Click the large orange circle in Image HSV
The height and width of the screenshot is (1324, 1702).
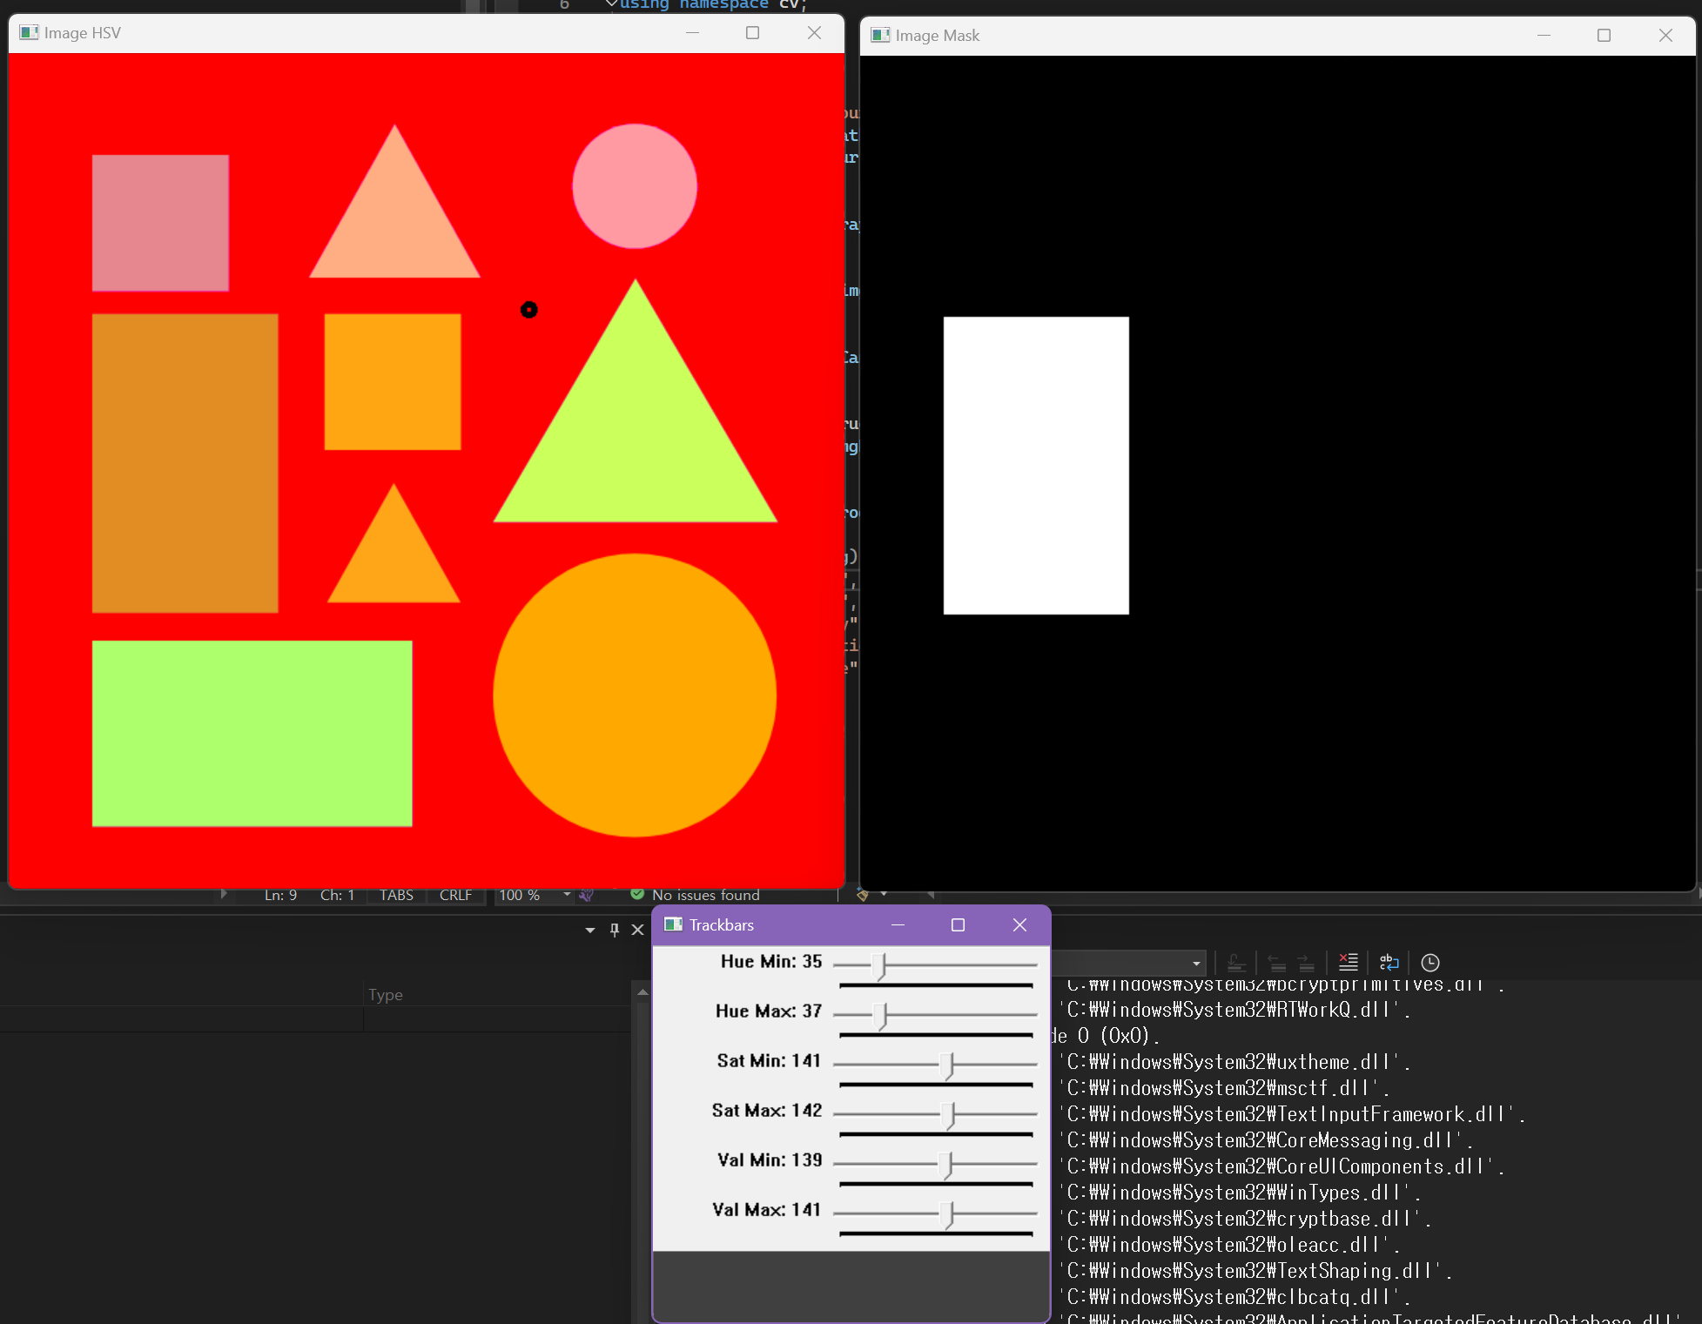coord(635,696)
